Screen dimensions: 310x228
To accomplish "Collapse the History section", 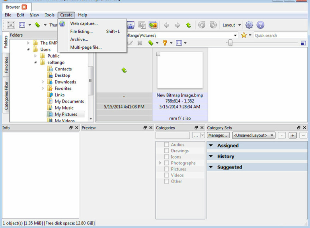I will click(x=211, y=156).
